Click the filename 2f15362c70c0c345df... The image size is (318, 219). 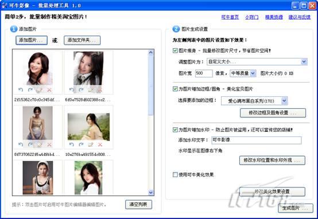pos(37,100)
